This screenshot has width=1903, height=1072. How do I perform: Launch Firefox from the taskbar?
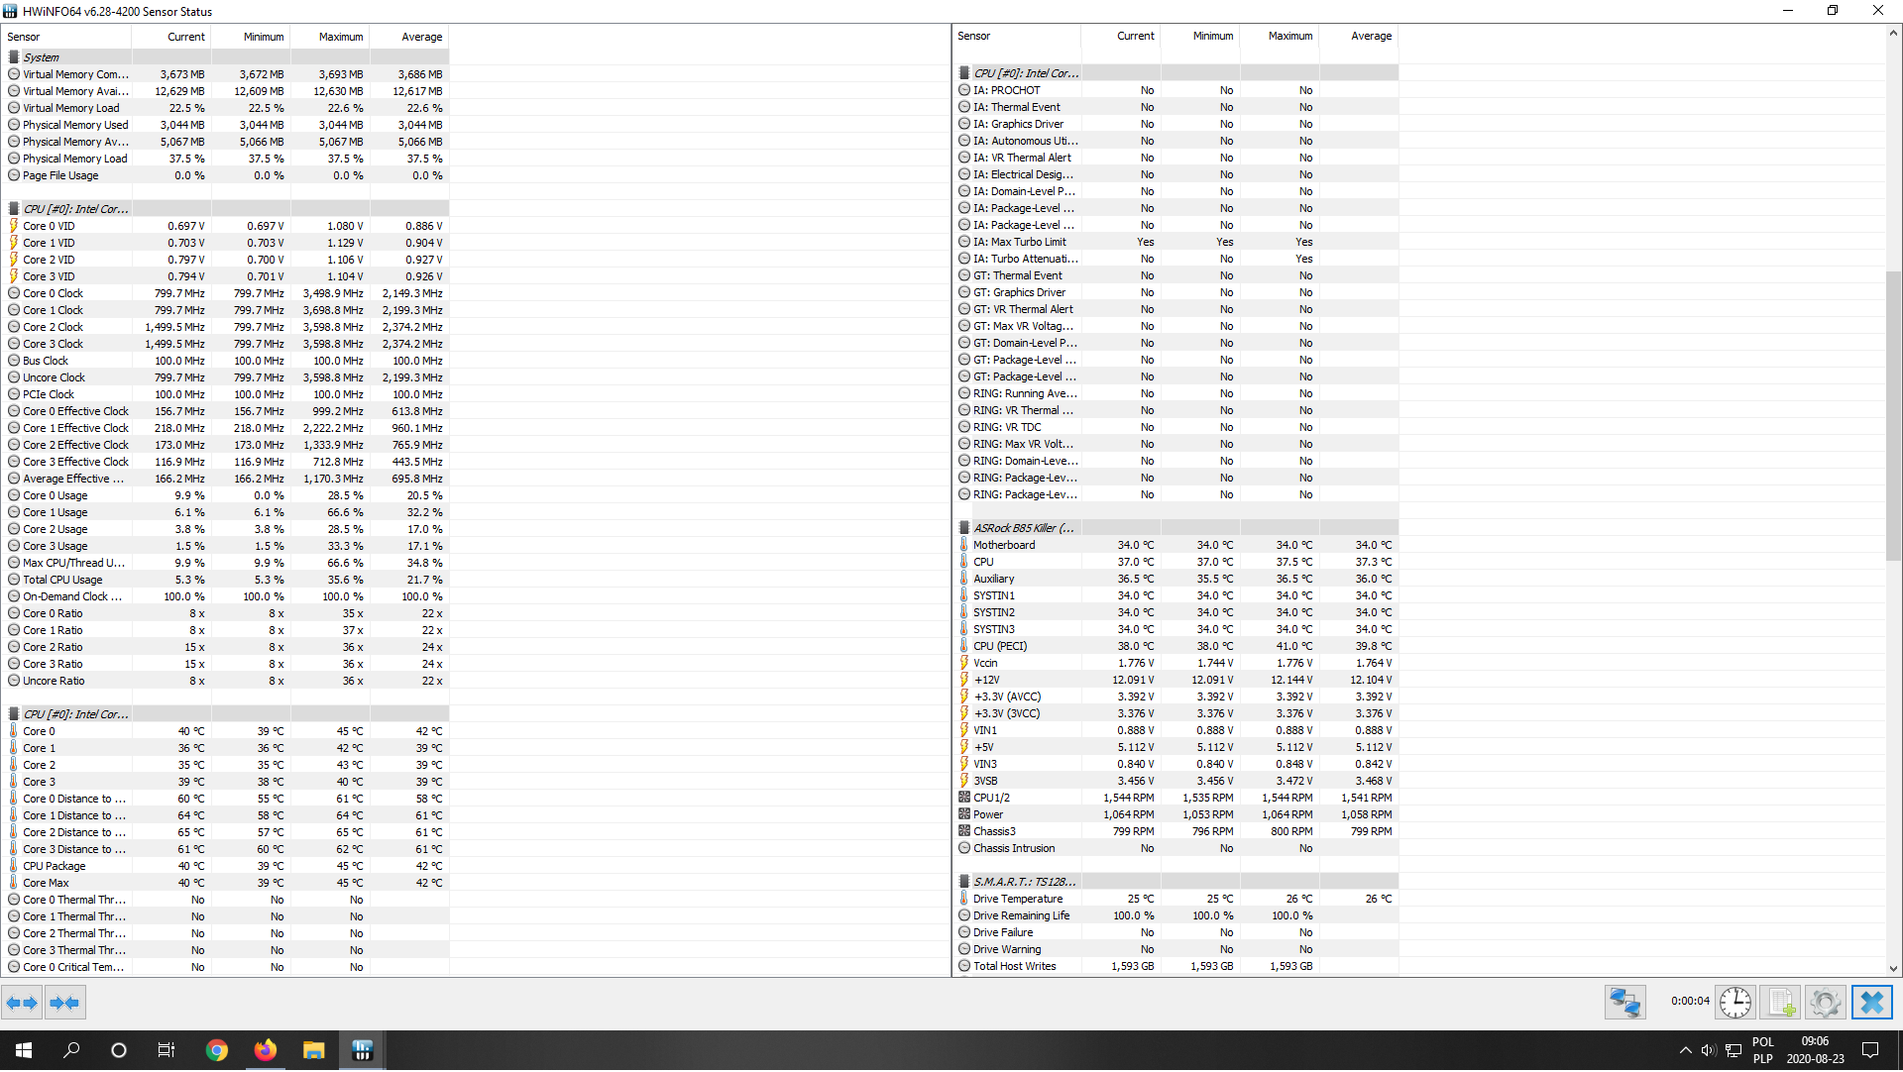click(265, 1050)
